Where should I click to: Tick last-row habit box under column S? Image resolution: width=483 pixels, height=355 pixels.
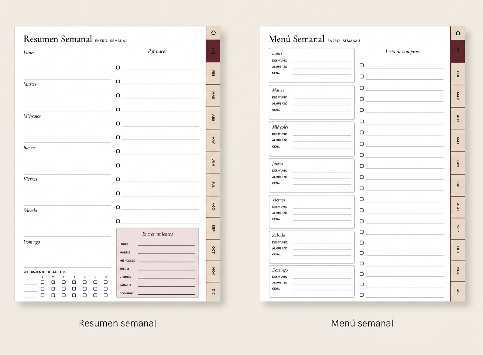[95, 295]
